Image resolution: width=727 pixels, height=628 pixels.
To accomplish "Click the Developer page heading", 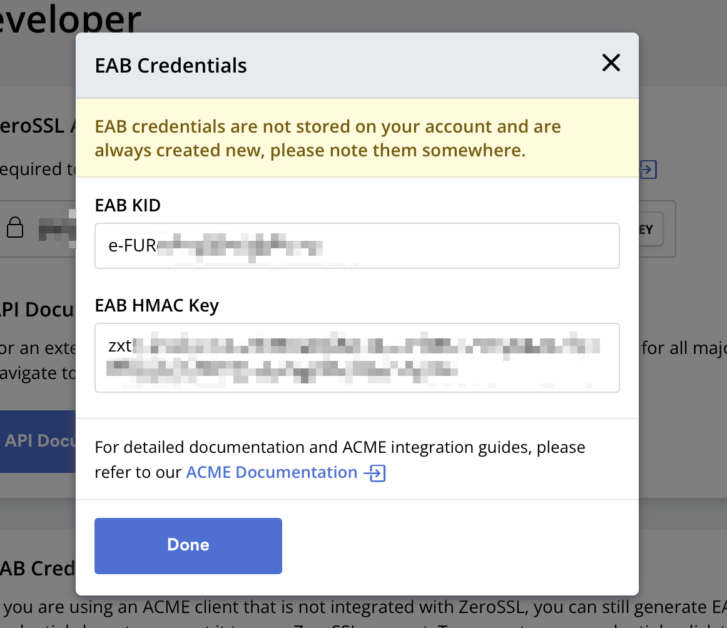I will click(x=69, y=19).
